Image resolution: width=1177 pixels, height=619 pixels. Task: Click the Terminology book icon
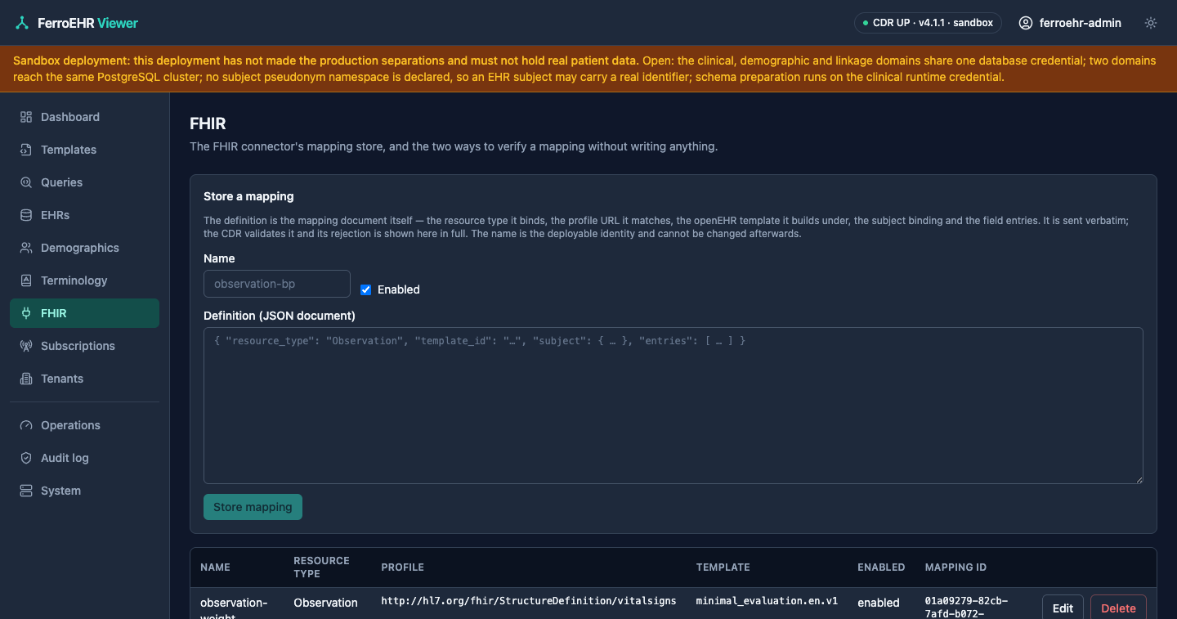click(26, 280)
